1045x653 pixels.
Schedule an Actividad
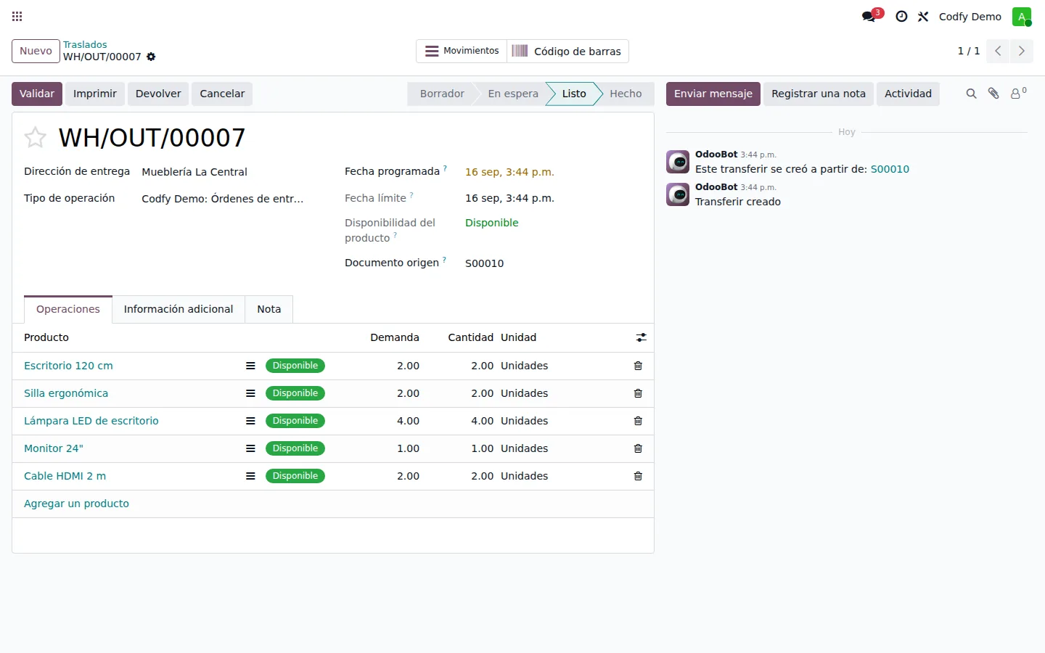coord(908,94)
